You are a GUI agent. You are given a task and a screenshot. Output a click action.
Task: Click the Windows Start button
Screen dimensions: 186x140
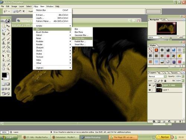pyautogui.click(x=9, y=137)
